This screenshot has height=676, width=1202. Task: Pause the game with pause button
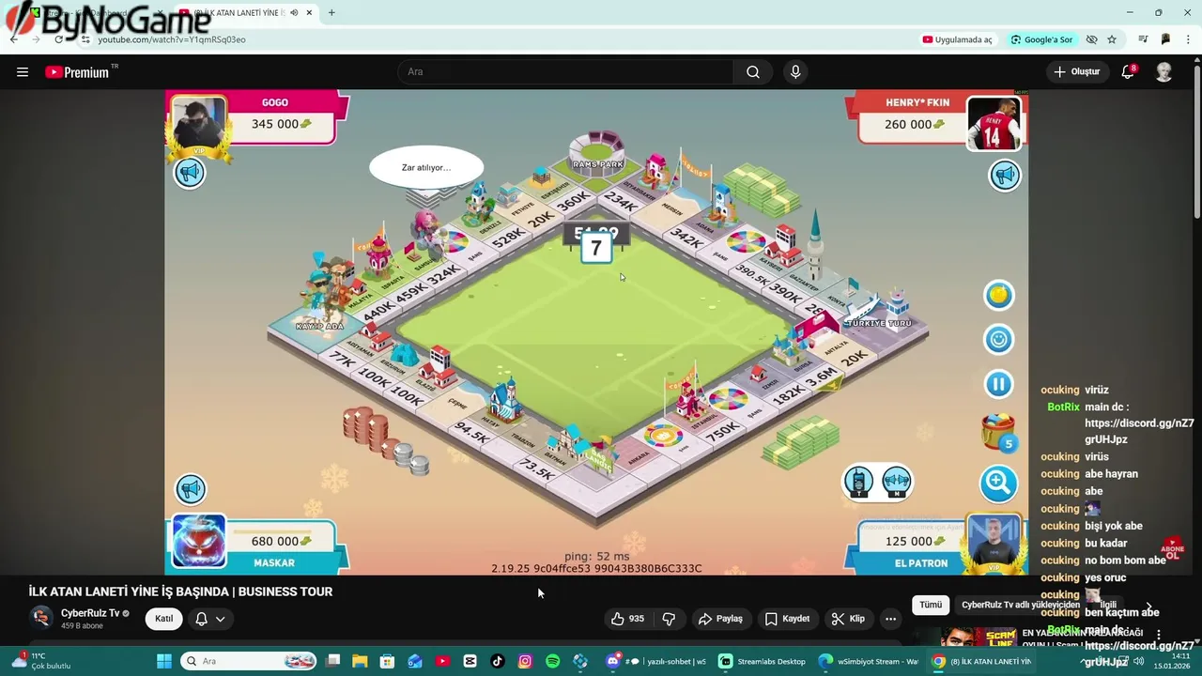tap(998, 384)
